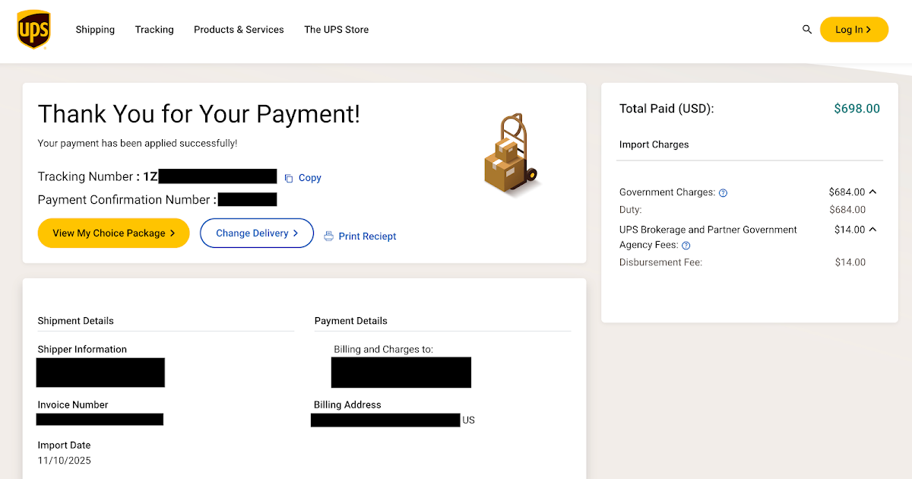Click the Print Reciept link text

point(367,236)
